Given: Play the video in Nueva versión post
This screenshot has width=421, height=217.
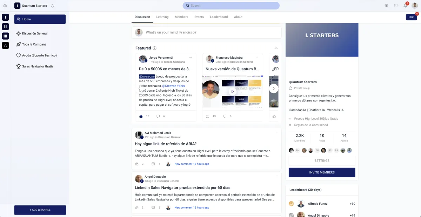Looking at the screenshot, I should [232, 91].
